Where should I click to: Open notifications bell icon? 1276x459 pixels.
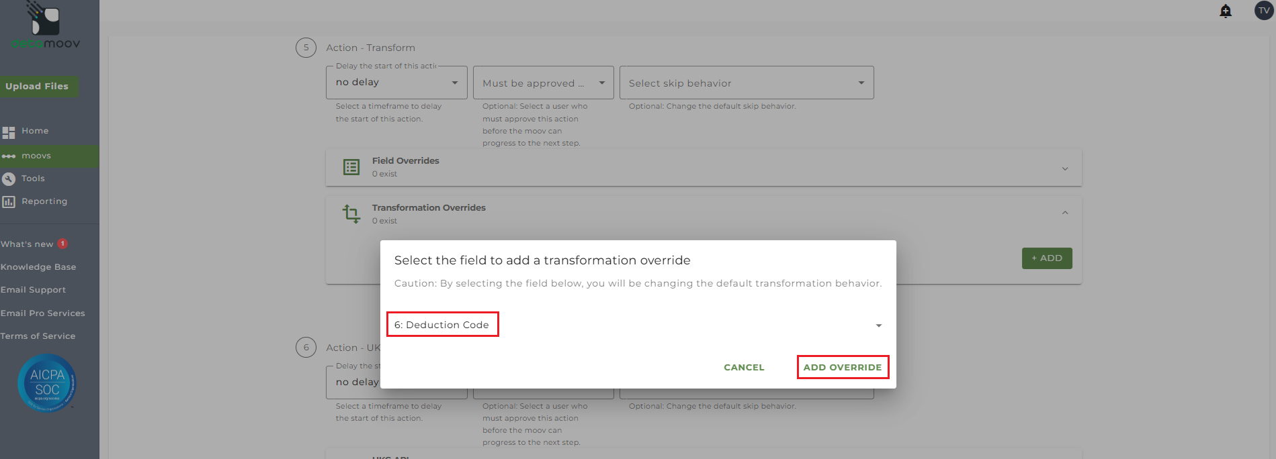point(1226,11)
